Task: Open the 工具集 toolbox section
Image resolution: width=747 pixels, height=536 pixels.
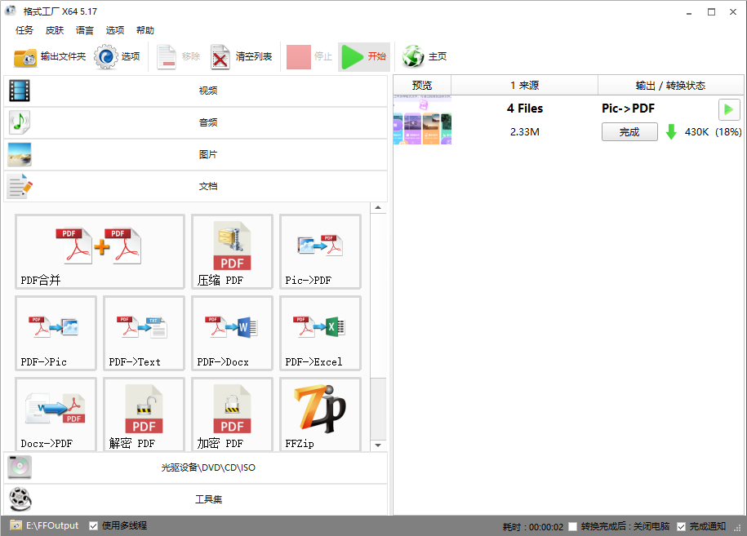Action: 207,499
